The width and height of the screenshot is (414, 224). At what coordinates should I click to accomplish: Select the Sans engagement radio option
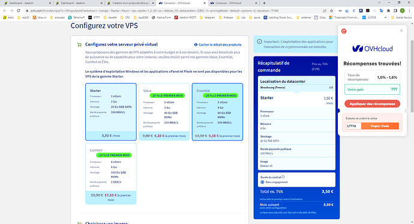point(262,183)
